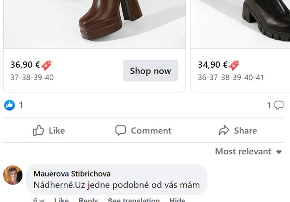Screen dimensions: 290x202
Task: Click the 36-37-38-39-40-41 size range text
Action: pos(231,77)
